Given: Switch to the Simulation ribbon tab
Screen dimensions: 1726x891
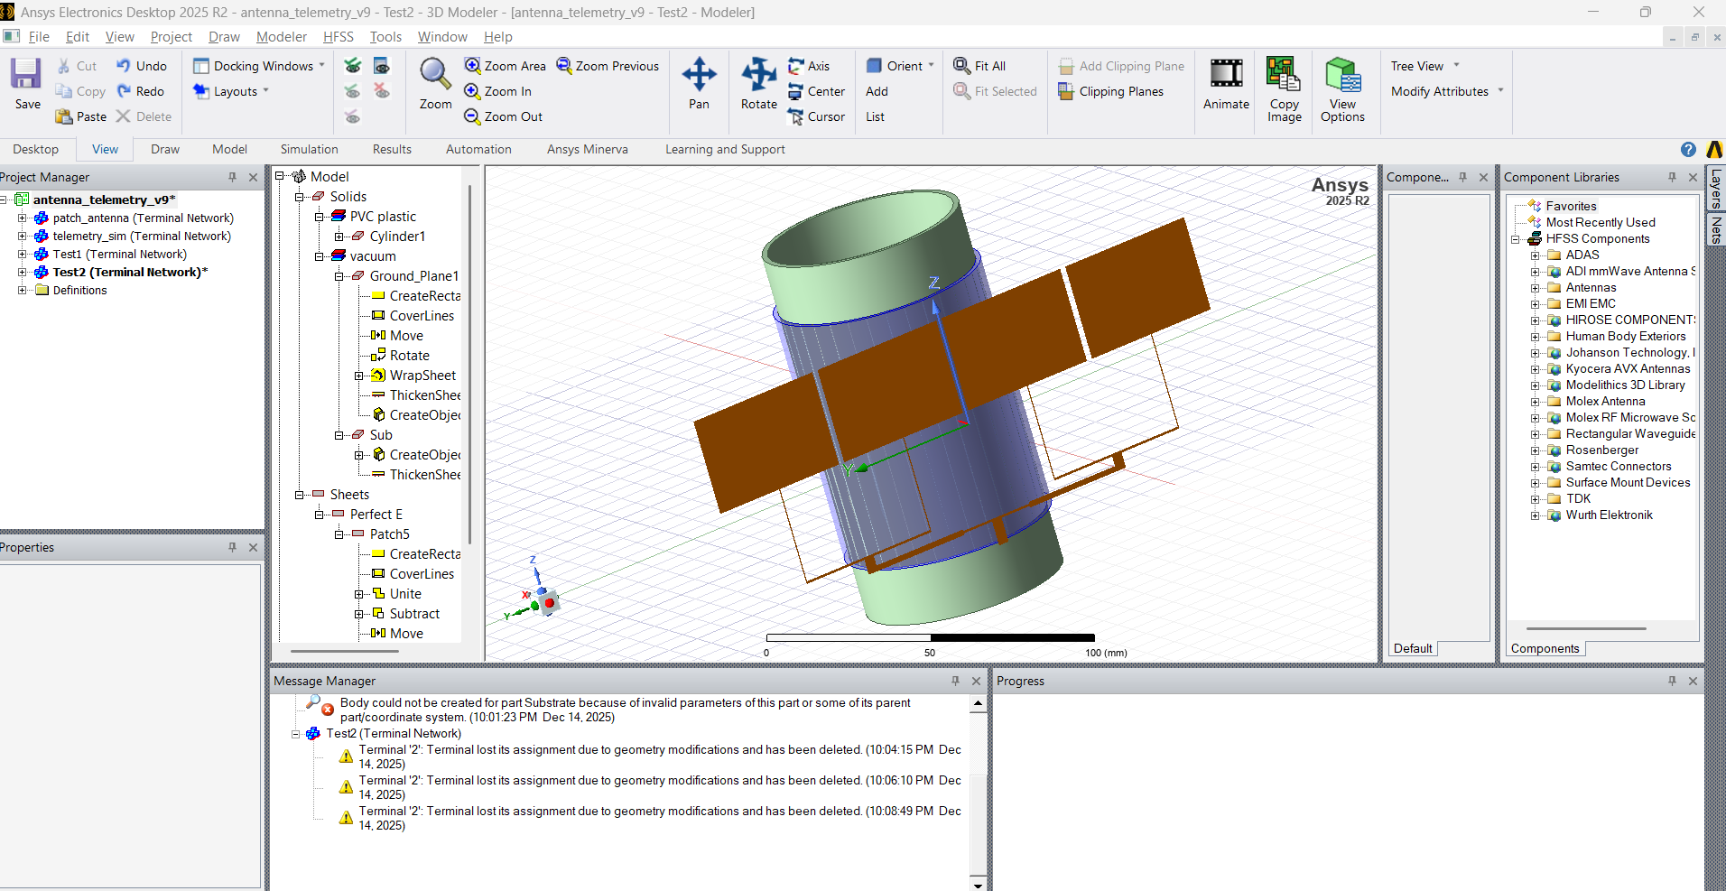Looking at the screenshot, I should [x=309, y=150].
